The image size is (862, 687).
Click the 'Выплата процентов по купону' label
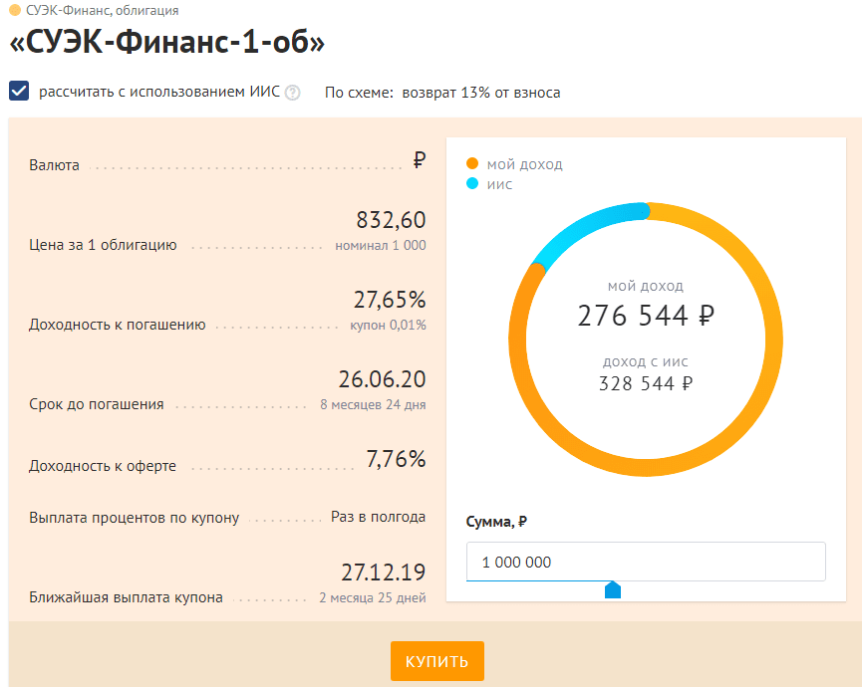coord(135,518)
